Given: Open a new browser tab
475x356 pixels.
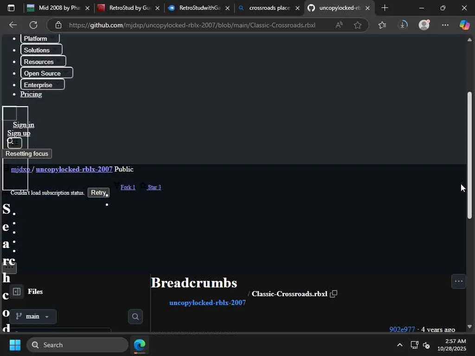Looking at the screenshot, I should point(385,8).
